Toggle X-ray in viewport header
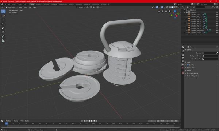 coord(167,7)
